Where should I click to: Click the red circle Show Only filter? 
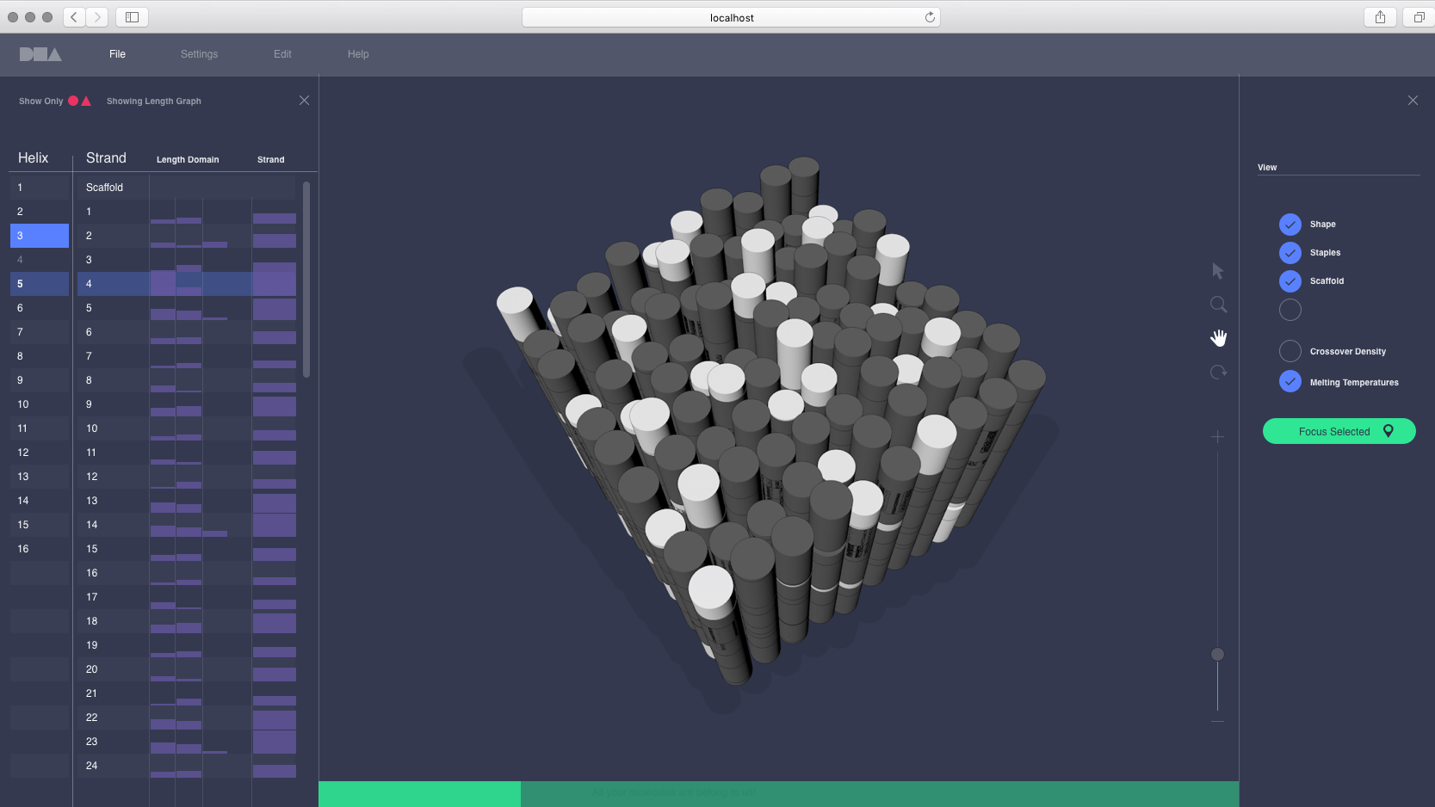(73, 101)
